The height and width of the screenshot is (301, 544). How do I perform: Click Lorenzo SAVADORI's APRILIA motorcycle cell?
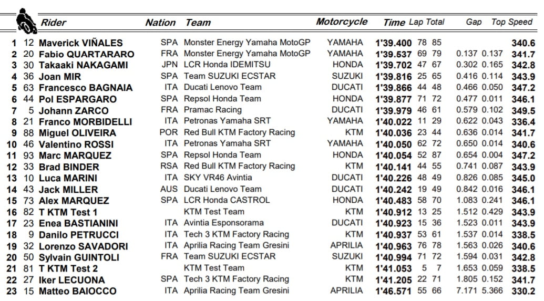pos(346,245)
